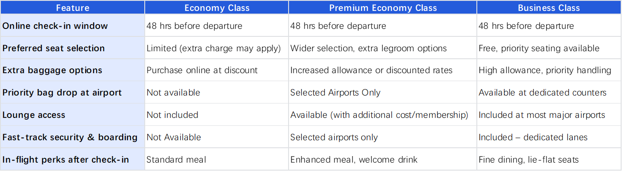Select the In-flight perks after check-in cell
Viewport: 622px width, 171px height.
pyautogui.click(x=73, y=159)
